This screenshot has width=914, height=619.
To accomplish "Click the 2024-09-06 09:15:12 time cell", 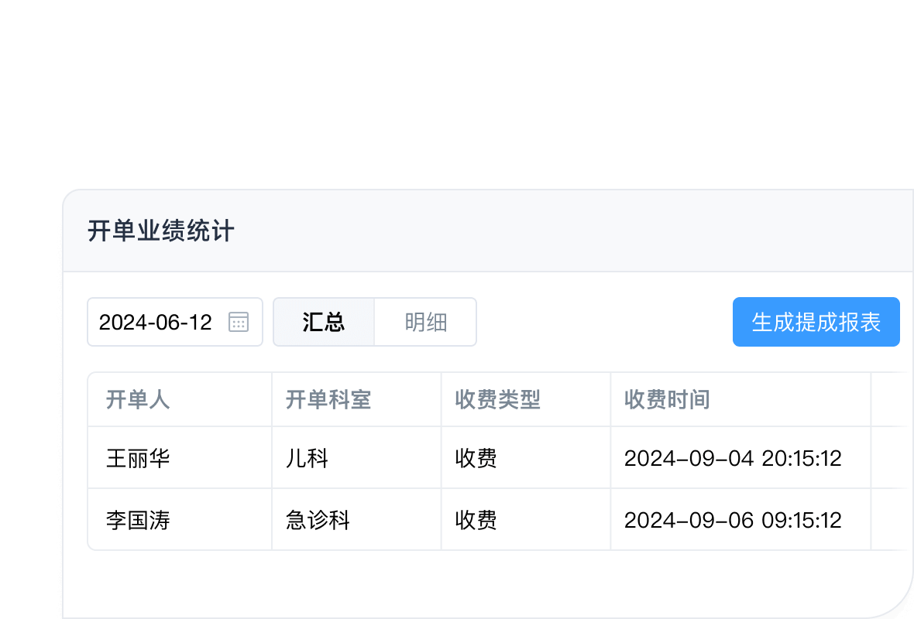I will [733, 520].
